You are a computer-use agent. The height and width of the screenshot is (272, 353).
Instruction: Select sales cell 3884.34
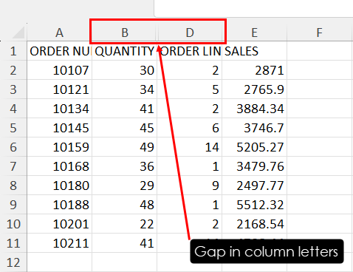tap(254, 109)
